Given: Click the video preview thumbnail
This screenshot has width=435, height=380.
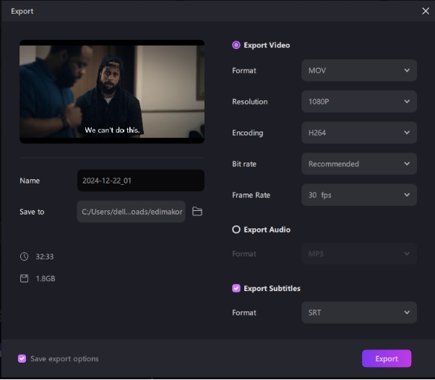Looking at the screenshot, I should [x=112, y=92].
